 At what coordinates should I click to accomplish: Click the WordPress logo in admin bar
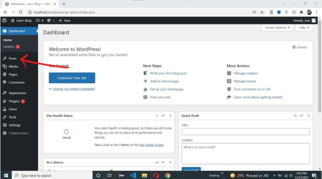(x=4, y=20)
